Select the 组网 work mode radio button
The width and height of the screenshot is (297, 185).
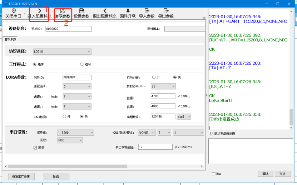point(81,64)
